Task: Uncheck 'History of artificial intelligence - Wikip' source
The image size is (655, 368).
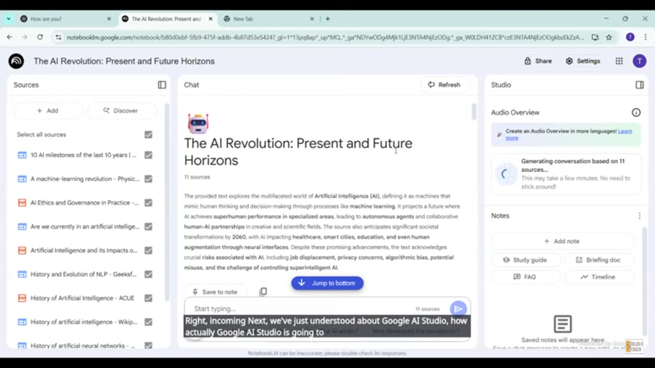Action: [148, 322]
